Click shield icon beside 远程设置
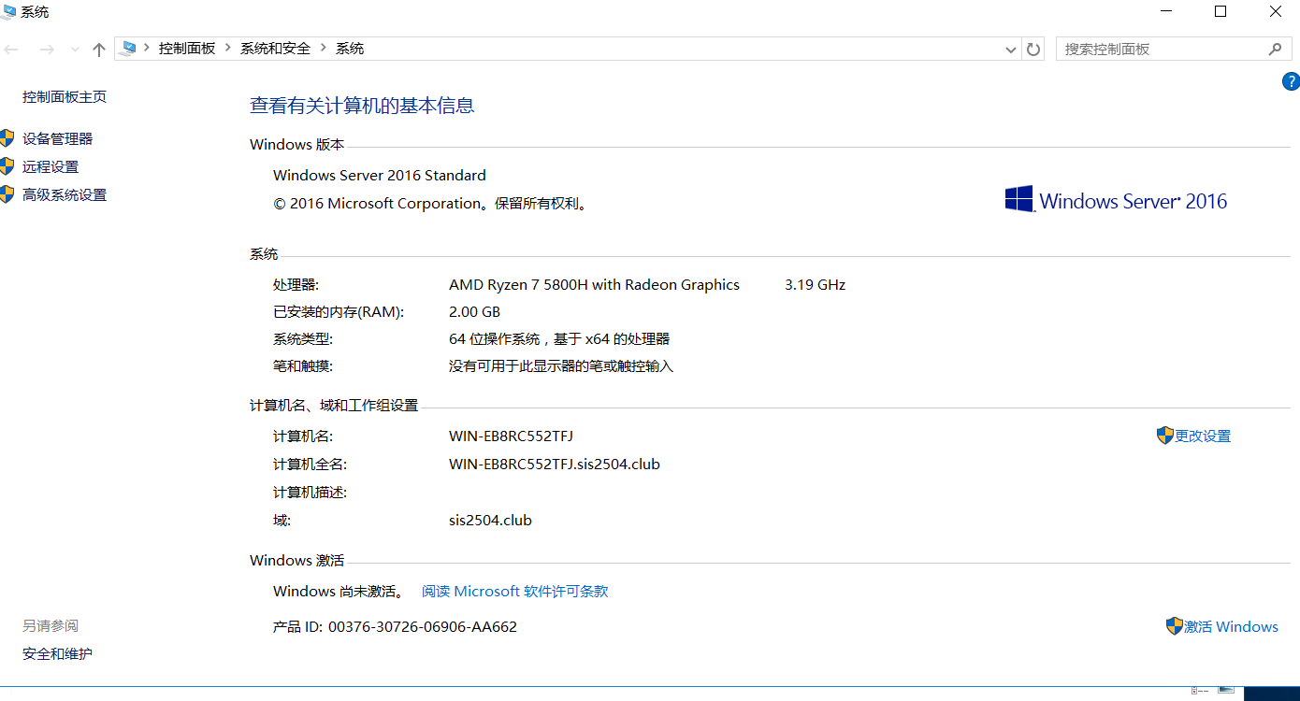This screenshot has width=1300, height=701. [x=7, y=166]
